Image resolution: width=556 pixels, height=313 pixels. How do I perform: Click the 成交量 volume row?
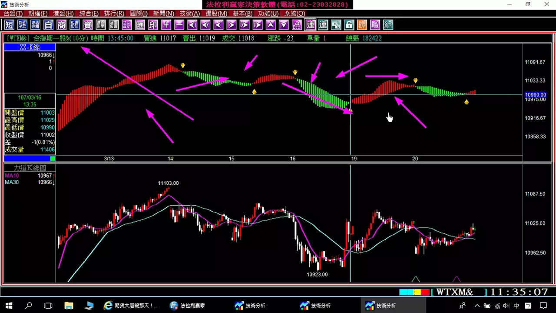click(x=30, y=150)
